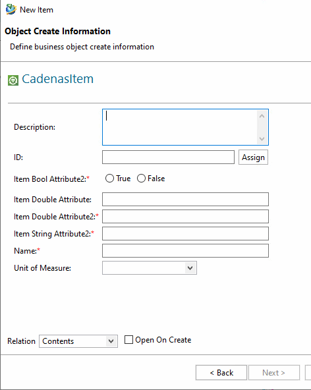This screenshot has height=390, width=311.
Task: Open the Relation Contents dropdown
Action: (x=78, y=341)
